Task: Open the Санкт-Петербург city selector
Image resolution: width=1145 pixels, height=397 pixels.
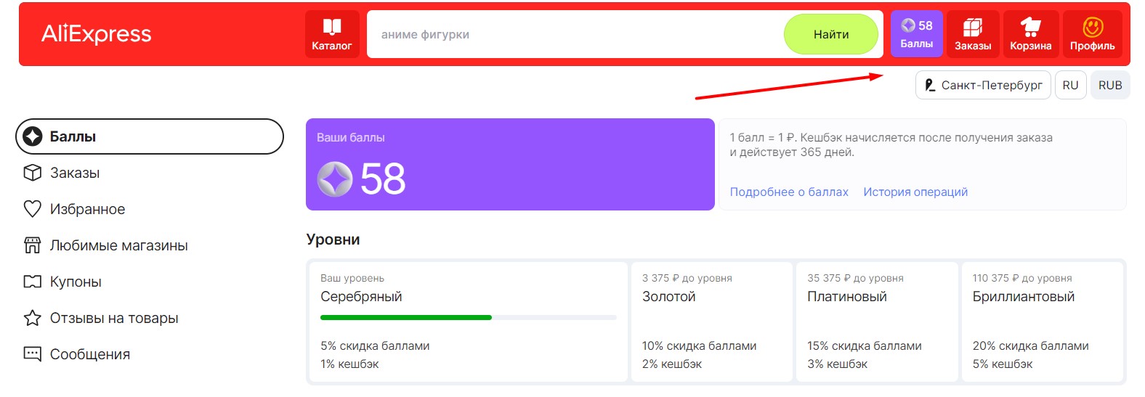Action: [x=983, y=85]
